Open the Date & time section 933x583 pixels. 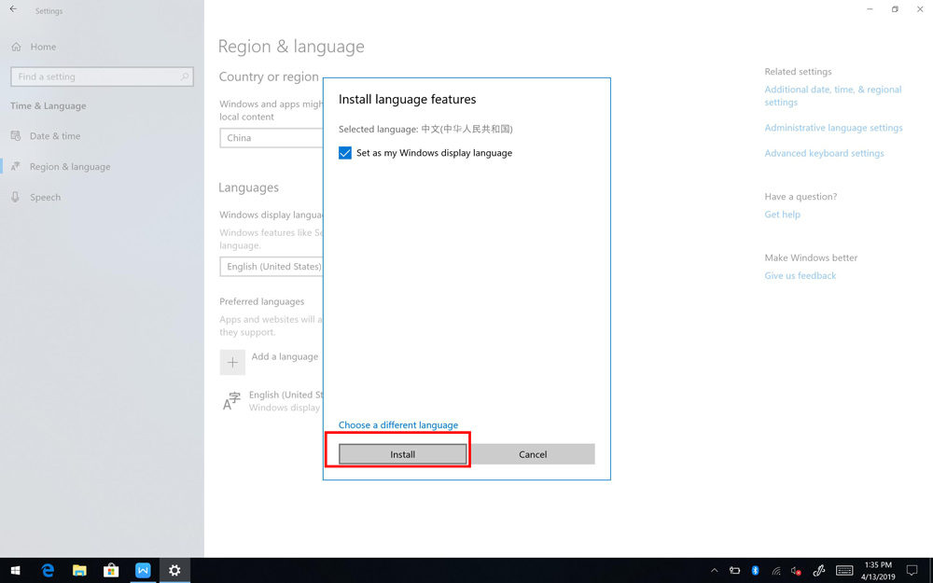pyautogui.click(x=54, y=136)
